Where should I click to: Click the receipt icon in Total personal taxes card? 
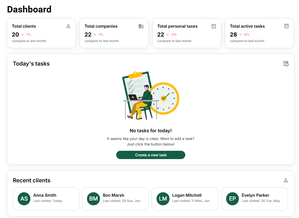tap(214, 26)
